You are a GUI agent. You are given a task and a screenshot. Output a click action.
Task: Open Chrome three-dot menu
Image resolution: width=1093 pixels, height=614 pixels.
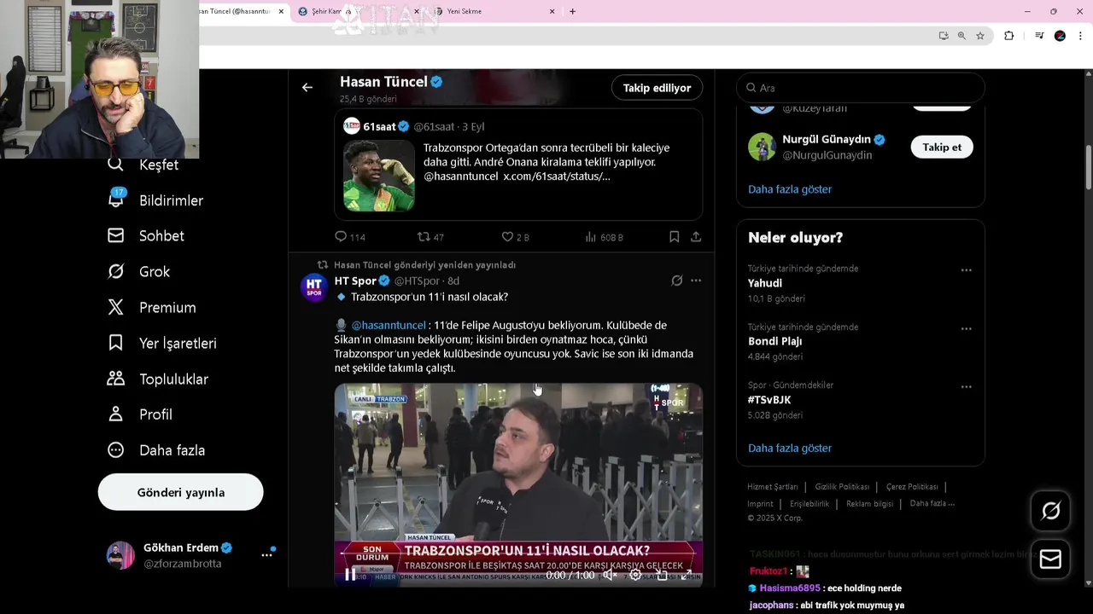pyautogui.click(x=1081, y=36)
